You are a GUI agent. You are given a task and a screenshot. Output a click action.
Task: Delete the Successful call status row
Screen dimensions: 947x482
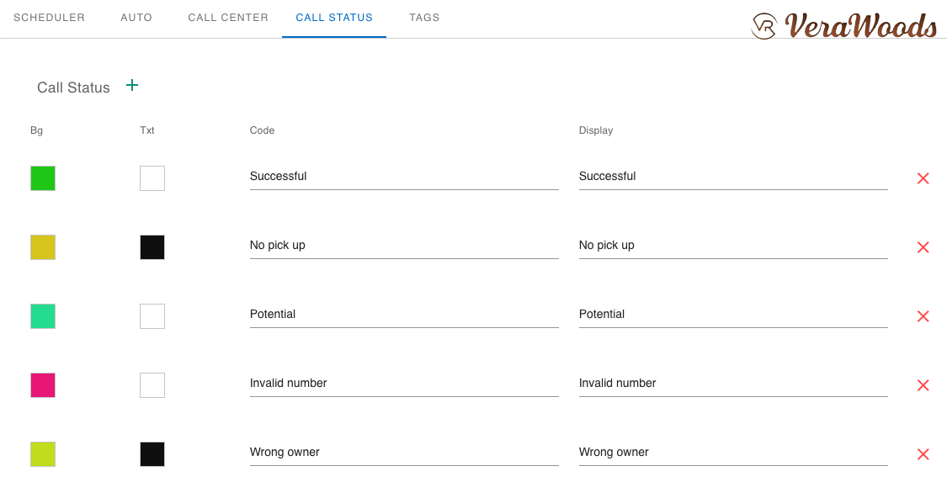coord(923,178)
